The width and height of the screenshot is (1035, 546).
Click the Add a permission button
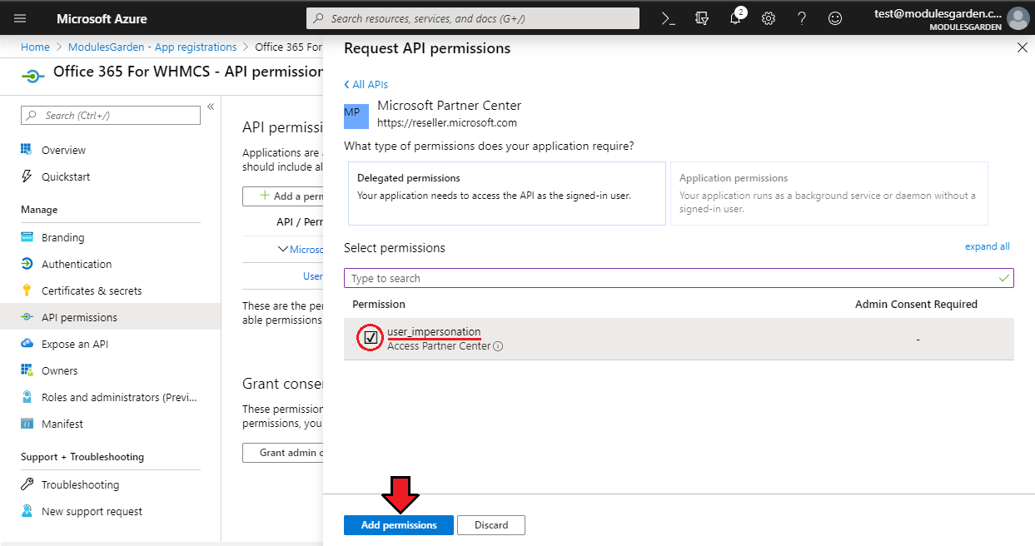283,196
